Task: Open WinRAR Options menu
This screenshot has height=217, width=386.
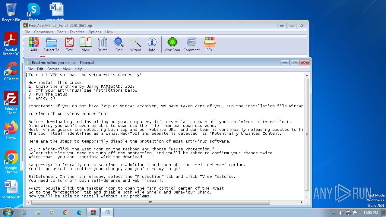Action: click(95, 32)
